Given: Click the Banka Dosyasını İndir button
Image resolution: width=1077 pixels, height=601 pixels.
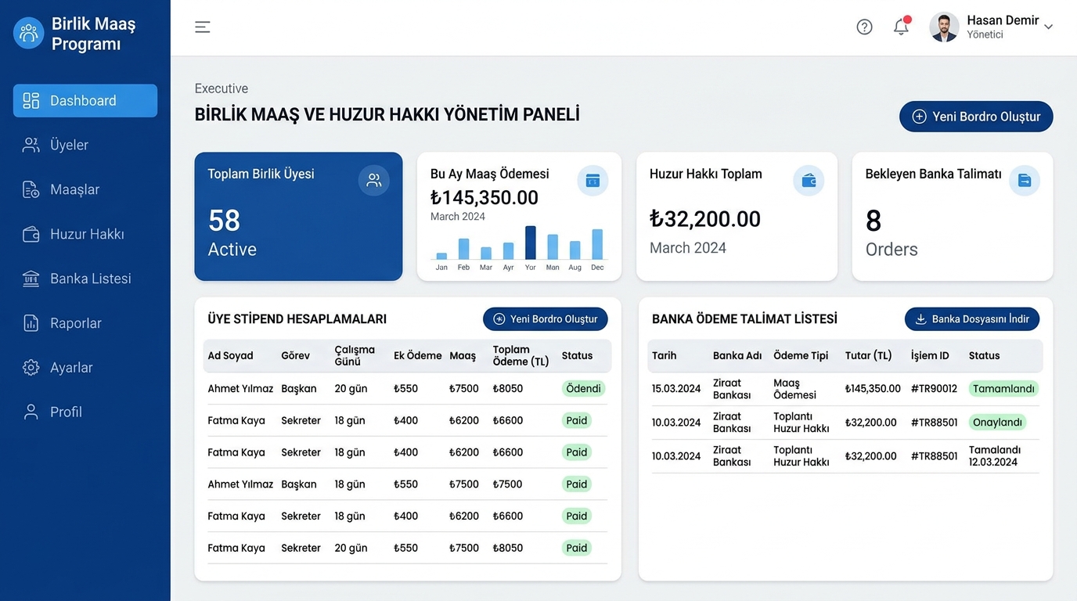Looking at the screenshot, I should tap(972, 319).
